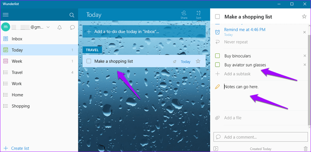Image resolution: width=311 pixels, height=152 pixels.
Task: Click Never repeat option
Action: pos(236,42)
